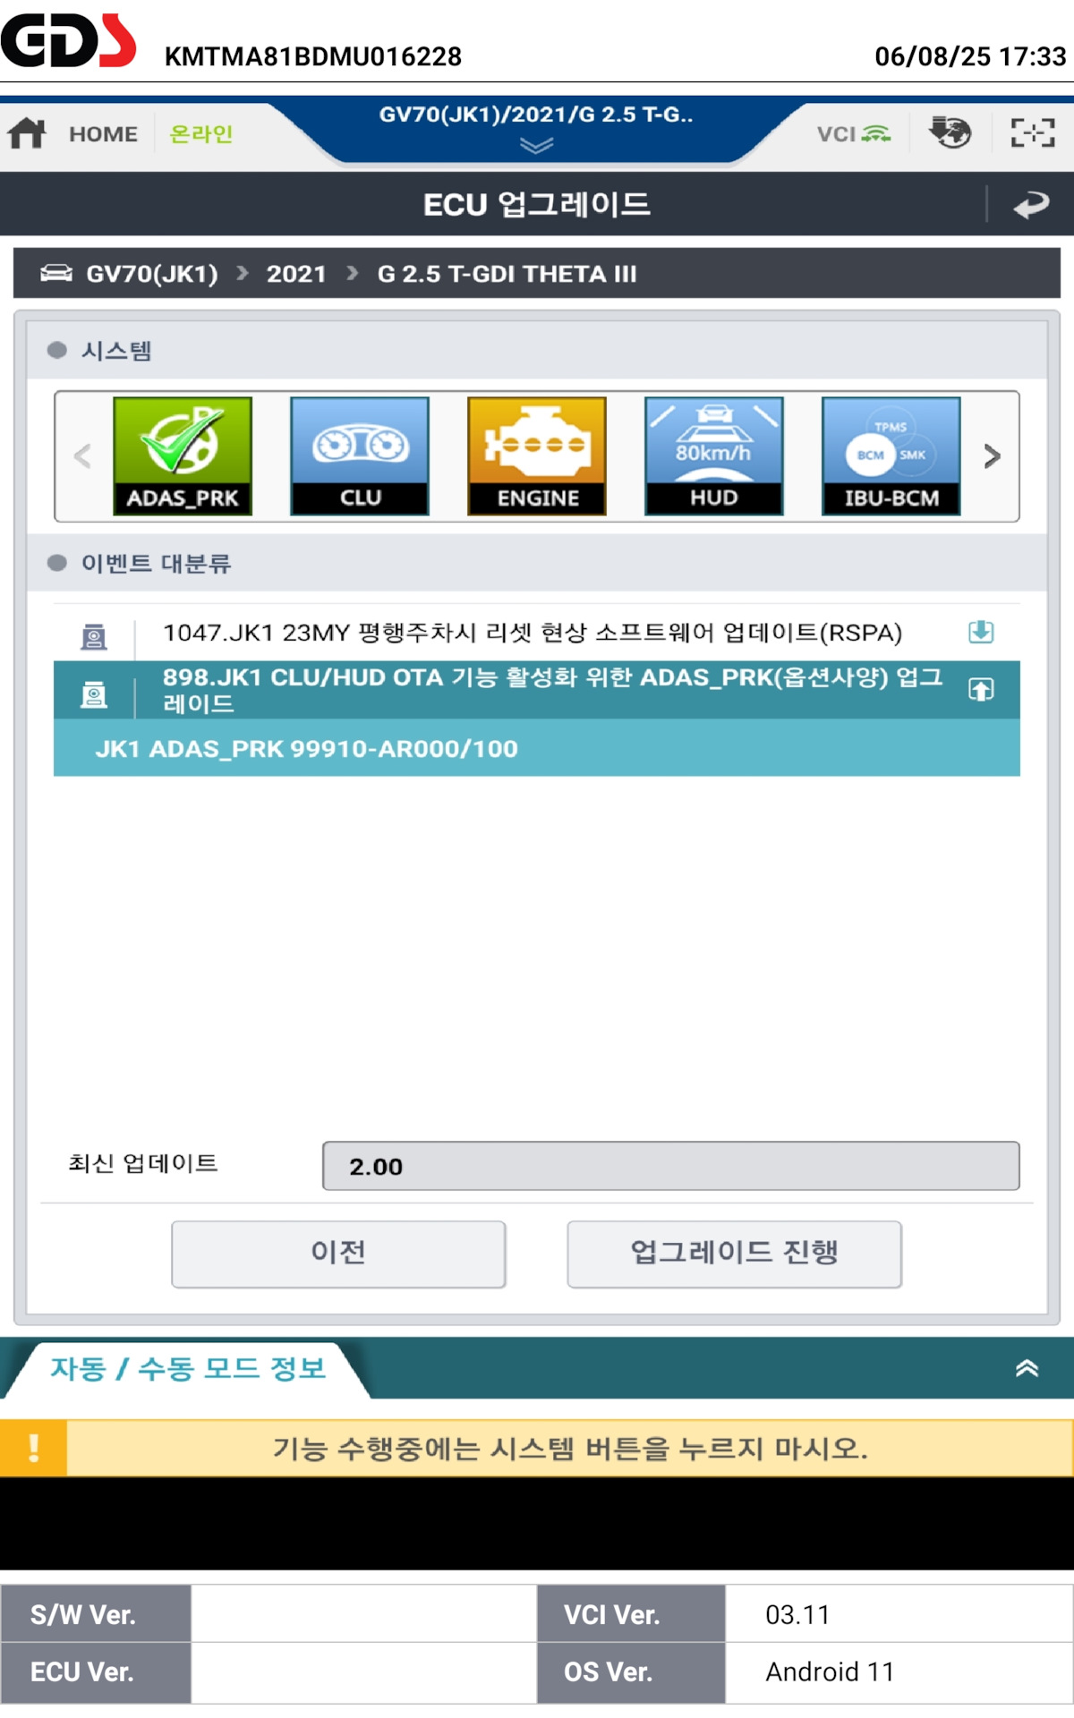Click the 최신 업데이트 version field showing 2.00
The height and width of the screenshot is (1718, 1074).
tap(670, 1166)
